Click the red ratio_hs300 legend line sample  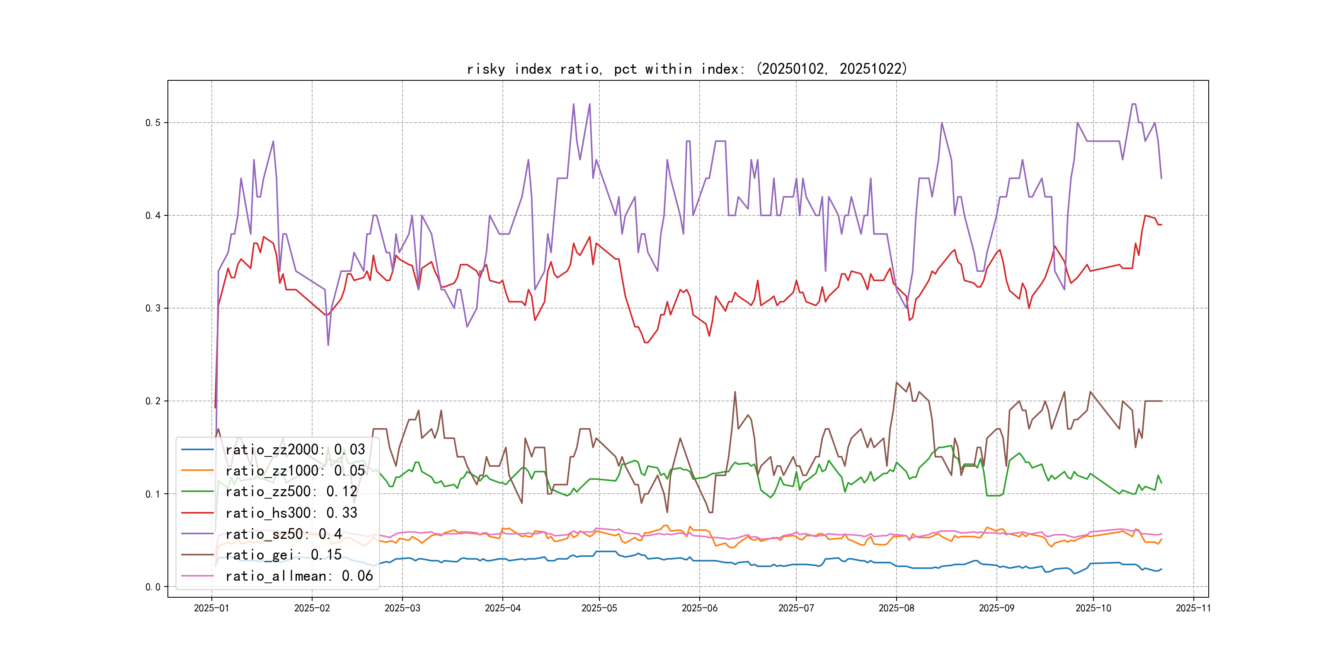(x=197, y=513)
